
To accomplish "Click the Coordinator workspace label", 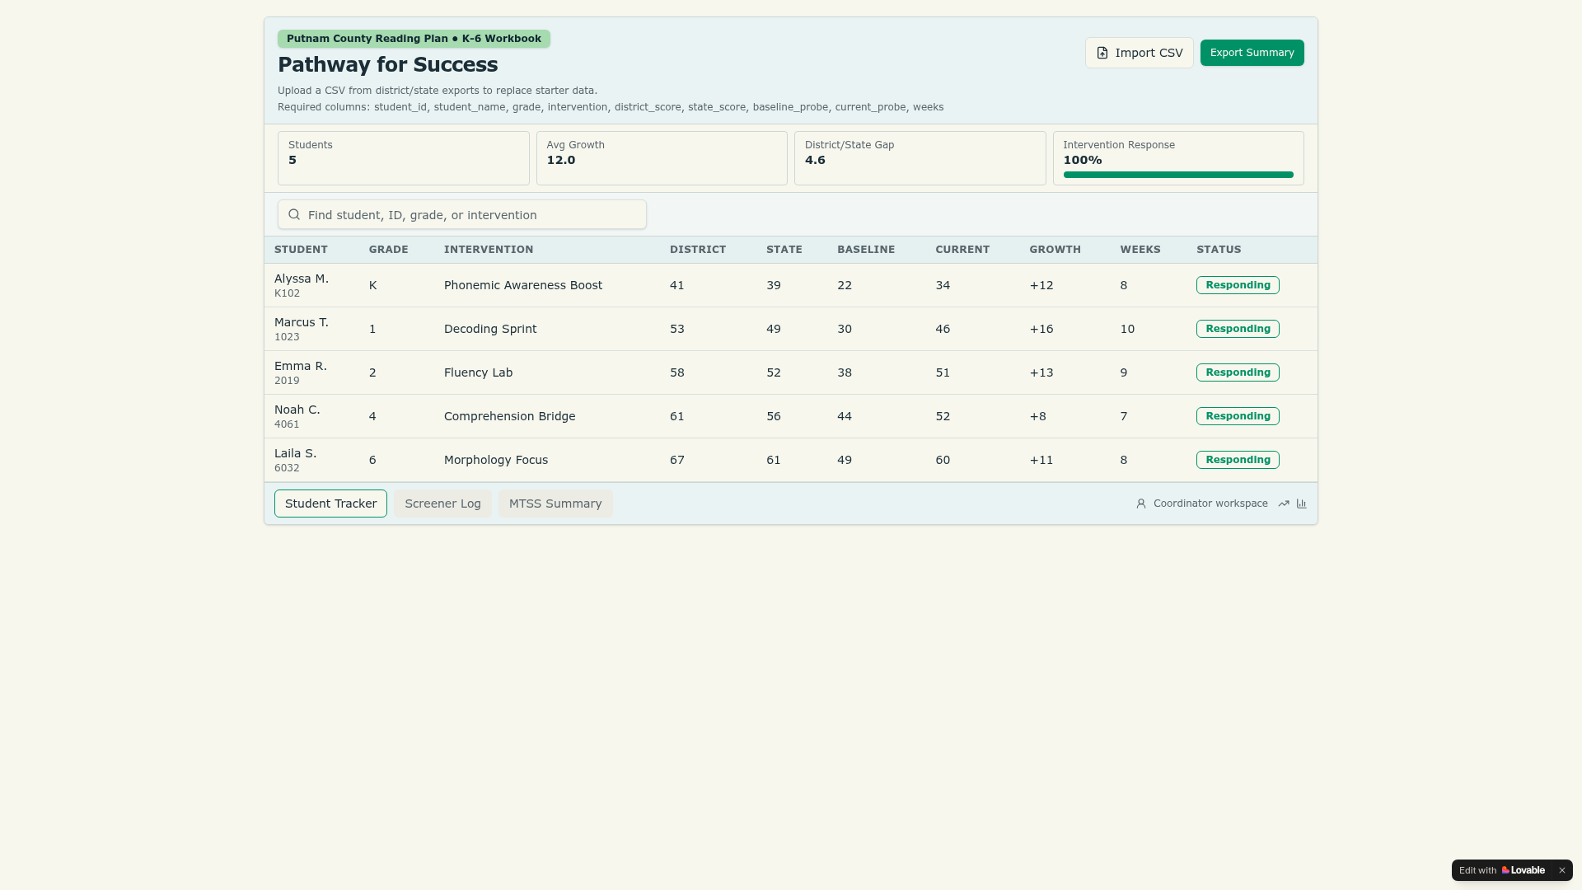I will pos(1210,504).
